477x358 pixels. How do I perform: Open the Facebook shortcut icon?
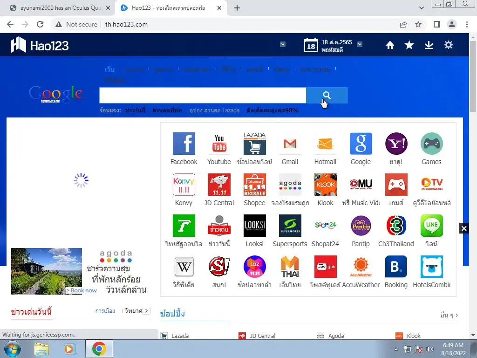(184, 144)
